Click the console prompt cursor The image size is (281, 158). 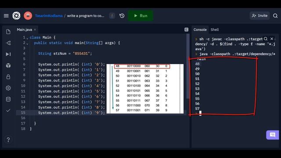(200, 113)
